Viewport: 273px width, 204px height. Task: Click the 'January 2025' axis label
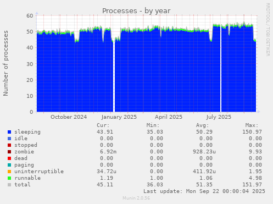pyautogui.click(x=119, y=117)
